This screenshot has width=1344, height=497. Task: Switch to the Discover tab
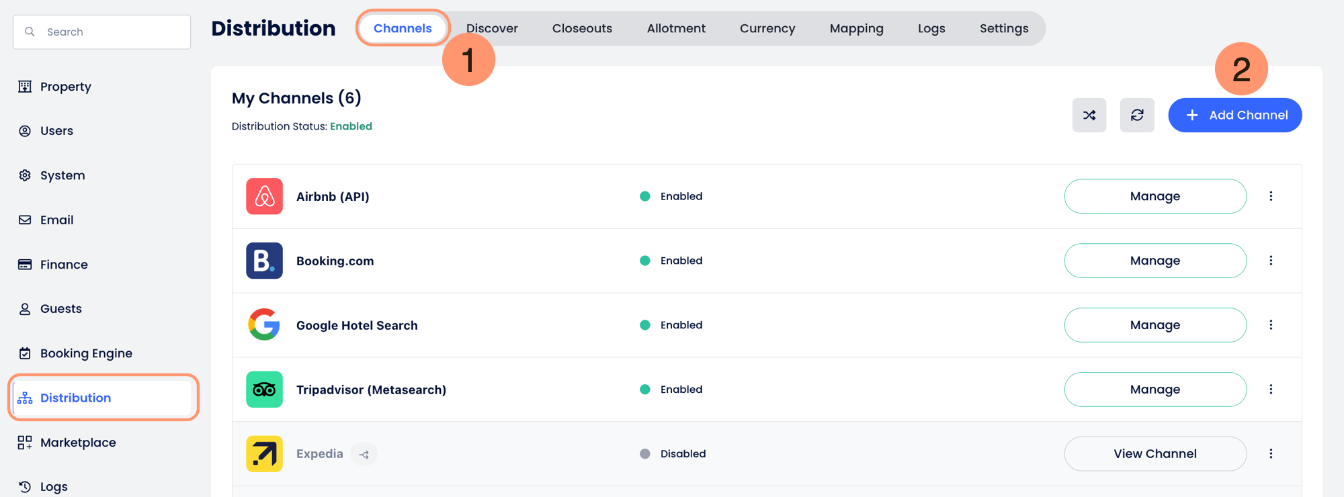(x=492, y=28)
